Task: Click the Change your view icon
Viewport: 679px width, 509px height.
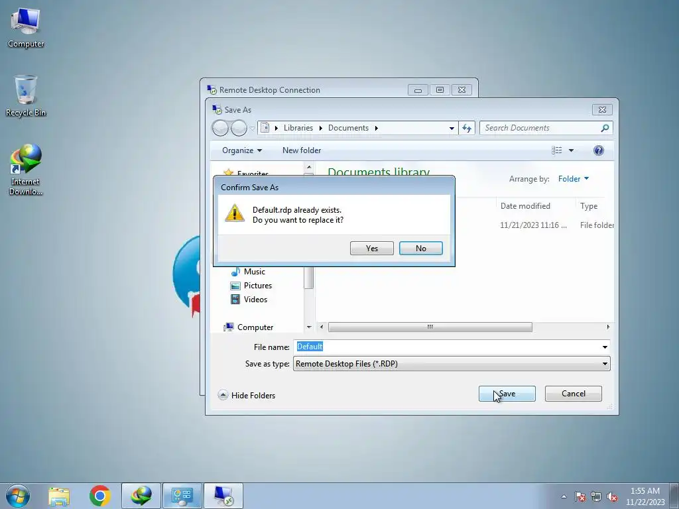Action: click(557, 150)
